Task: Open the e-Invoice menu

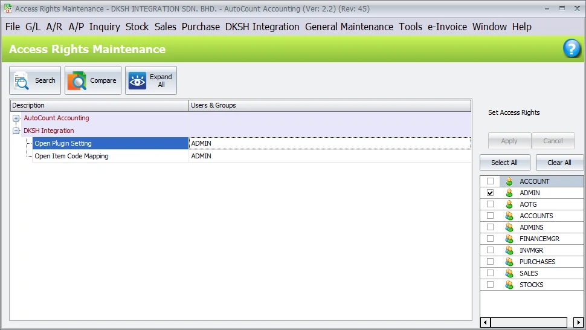Action: (447, 27)
